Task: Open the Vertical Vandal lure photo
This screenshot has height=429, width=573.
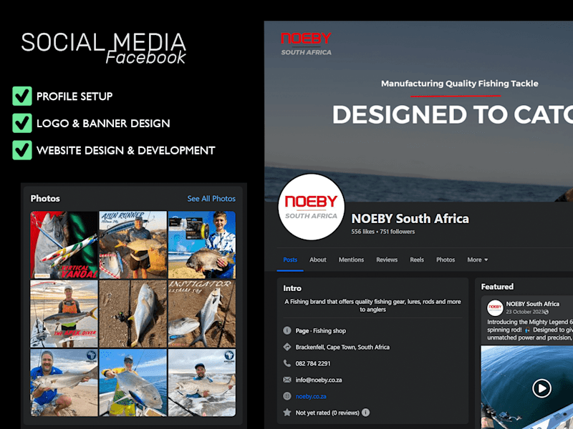Action: 64,245
